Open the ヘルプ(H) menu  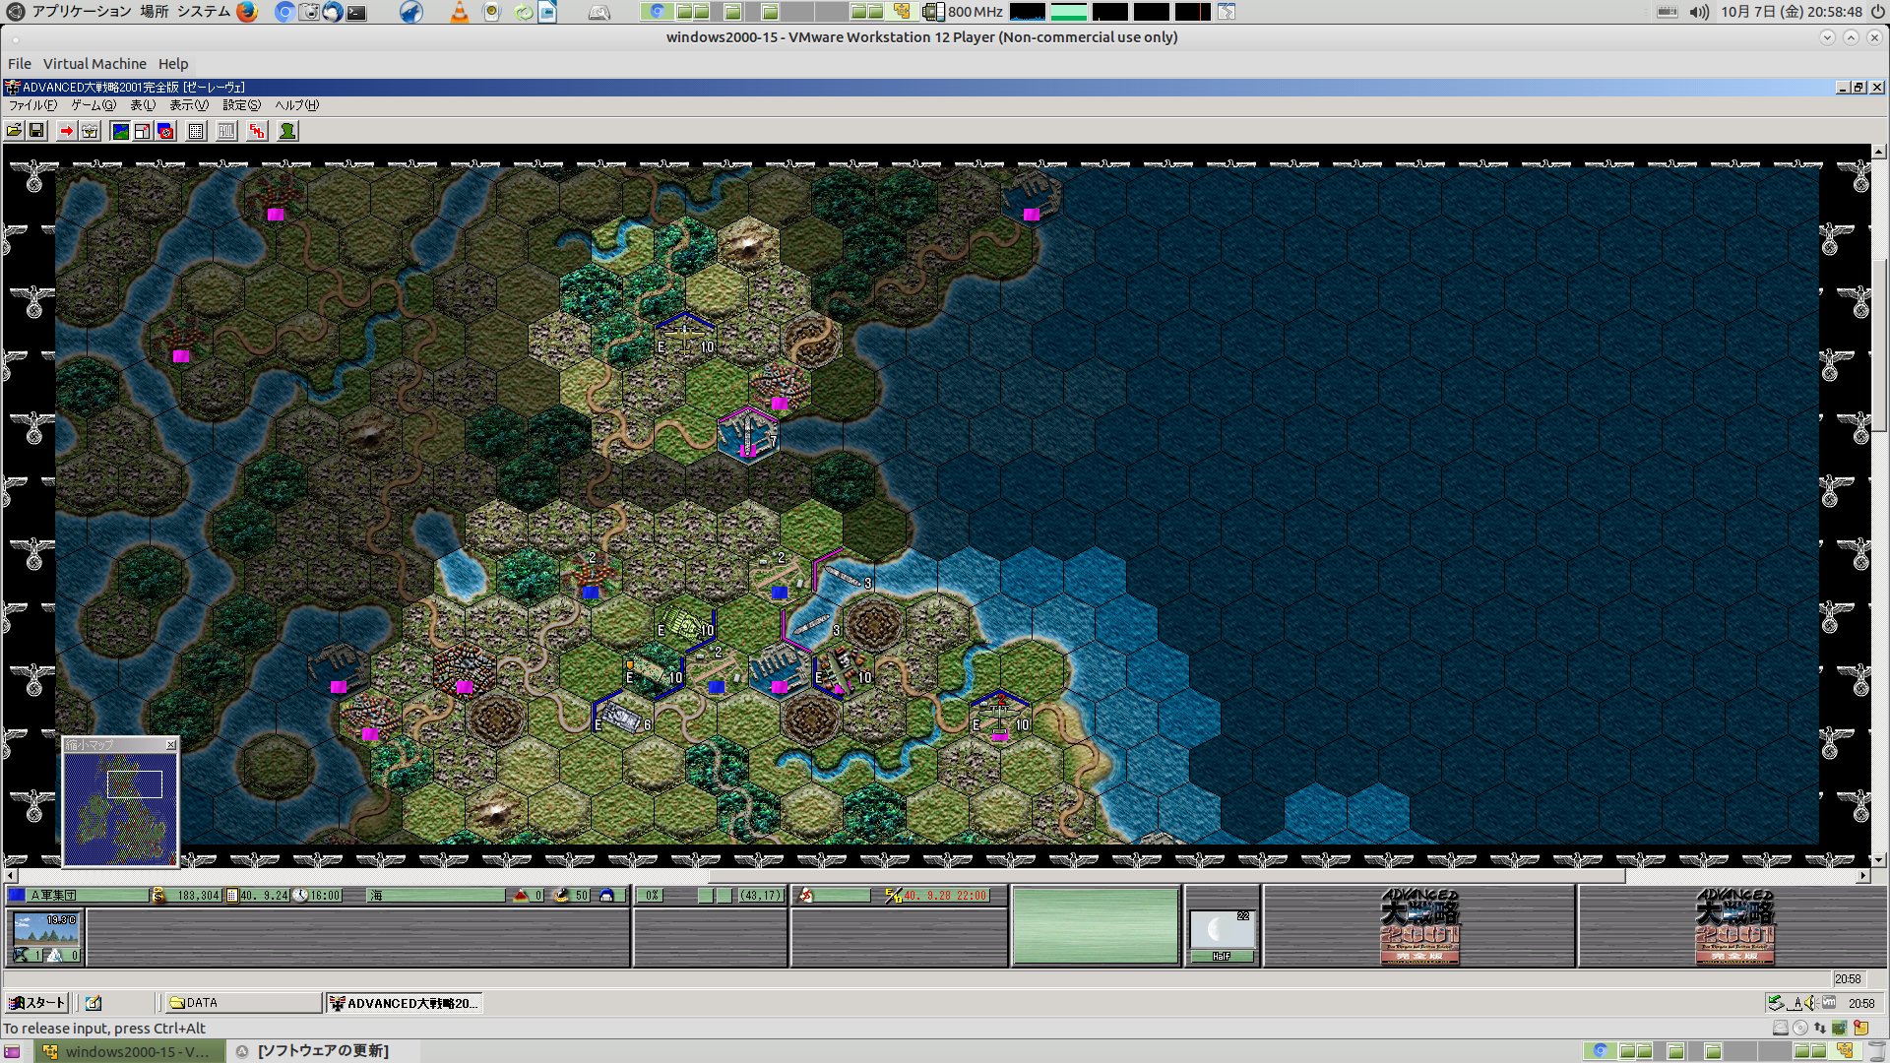point(296,105)
